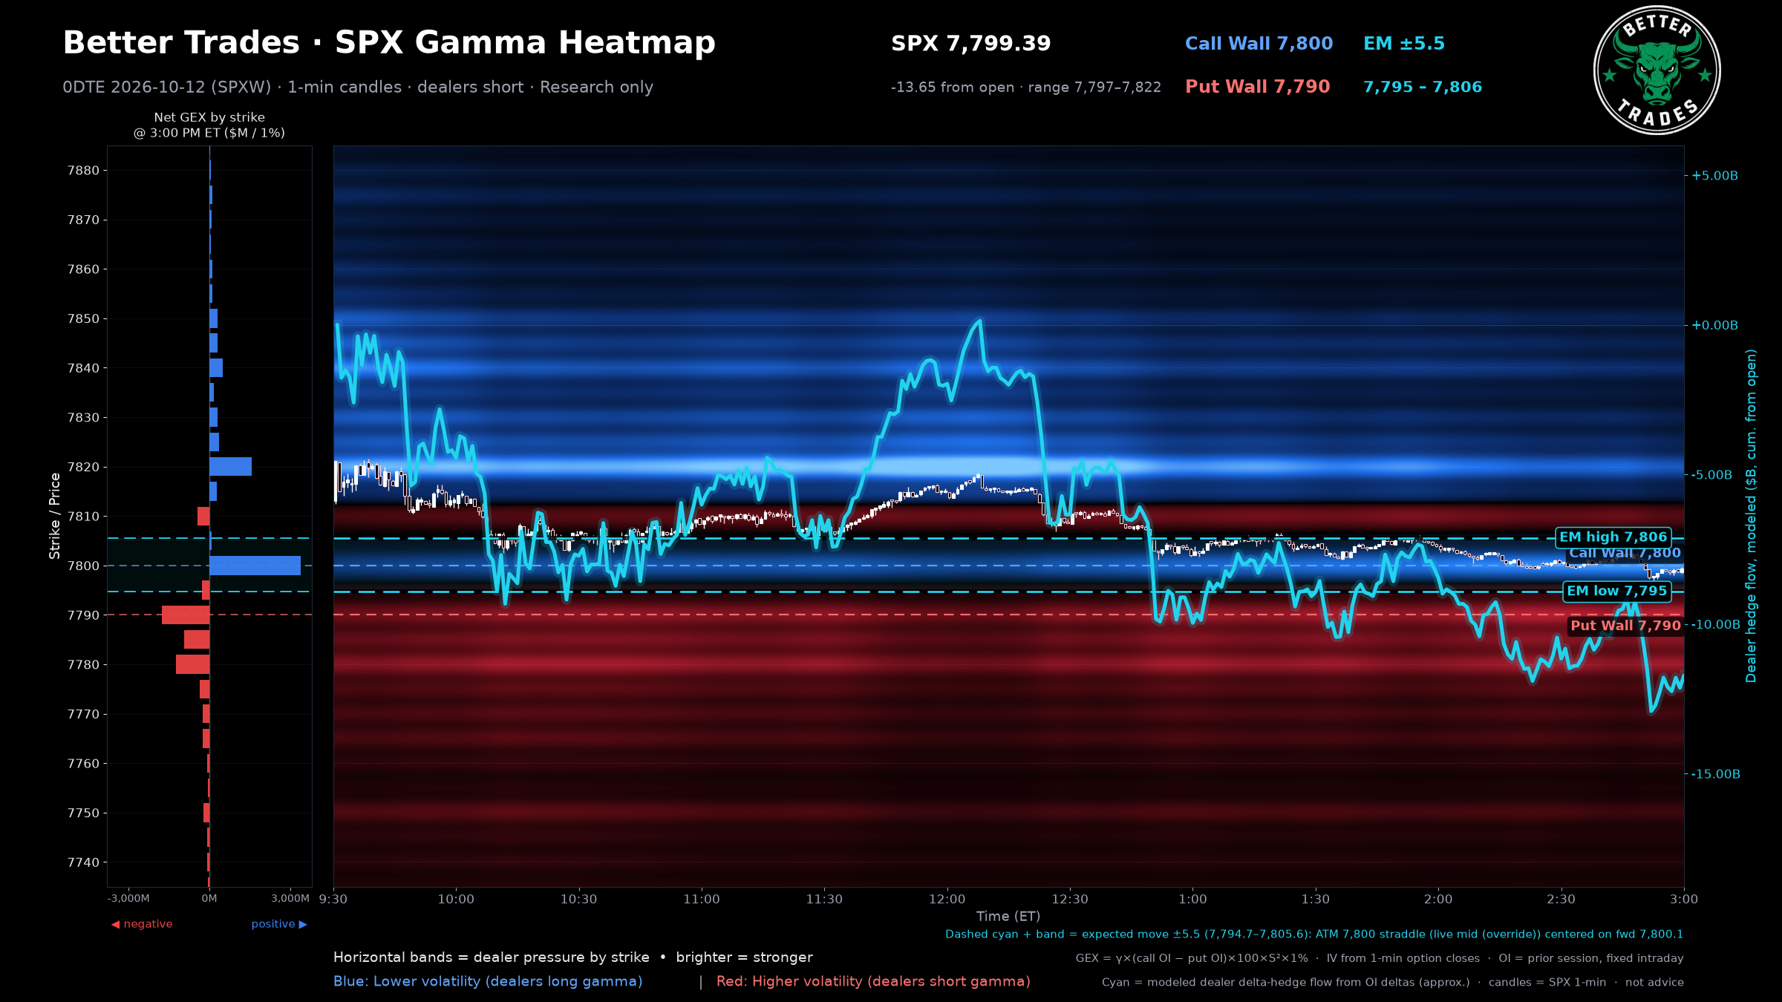Click the 0DTE 2026-10-12 subtitle line
Image resolution: width=1782 pixels, height=1002 pixels.
pyautogui.click(x=358, y=88)
